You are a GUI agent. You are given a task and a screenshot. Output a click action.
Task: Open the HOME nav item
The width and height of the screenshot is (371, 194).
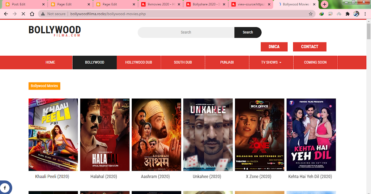click(50, 62)
